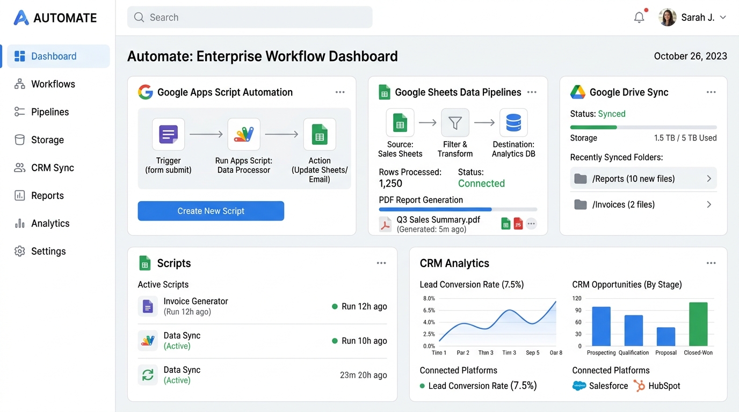Open the Scripts card options menu

point(381,263)
